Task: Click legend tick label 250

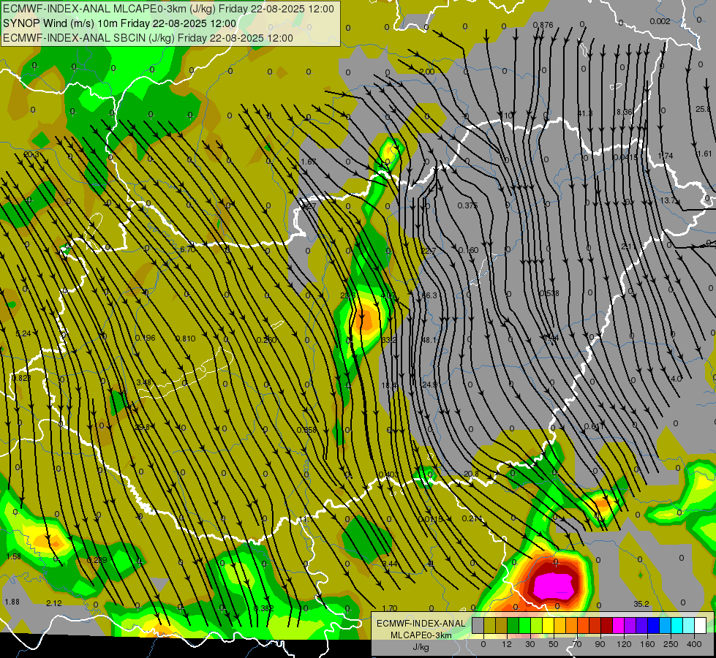Action: (x=671, y=644)
